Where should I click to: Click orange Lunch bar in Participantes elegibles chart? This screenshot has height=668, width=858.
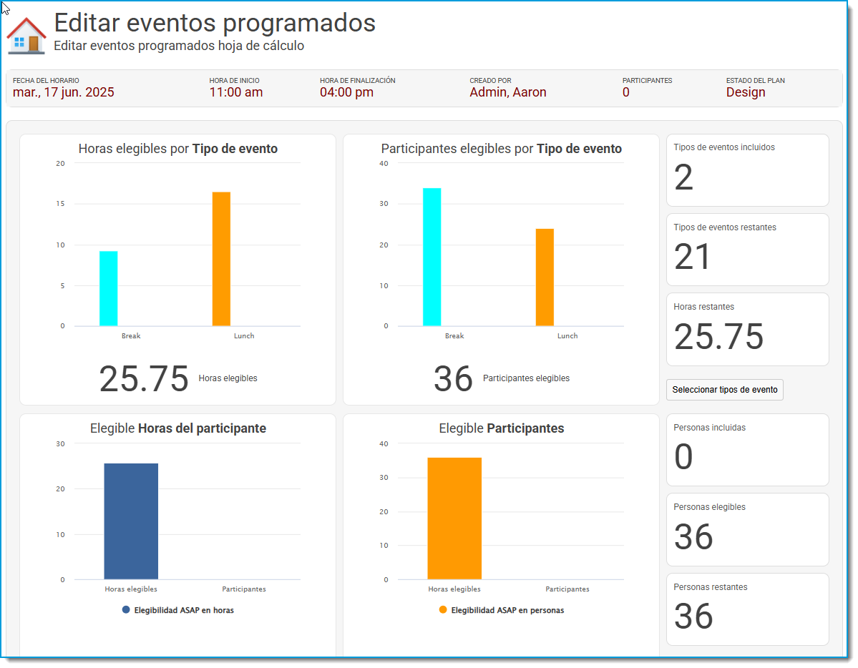(545, 277)
